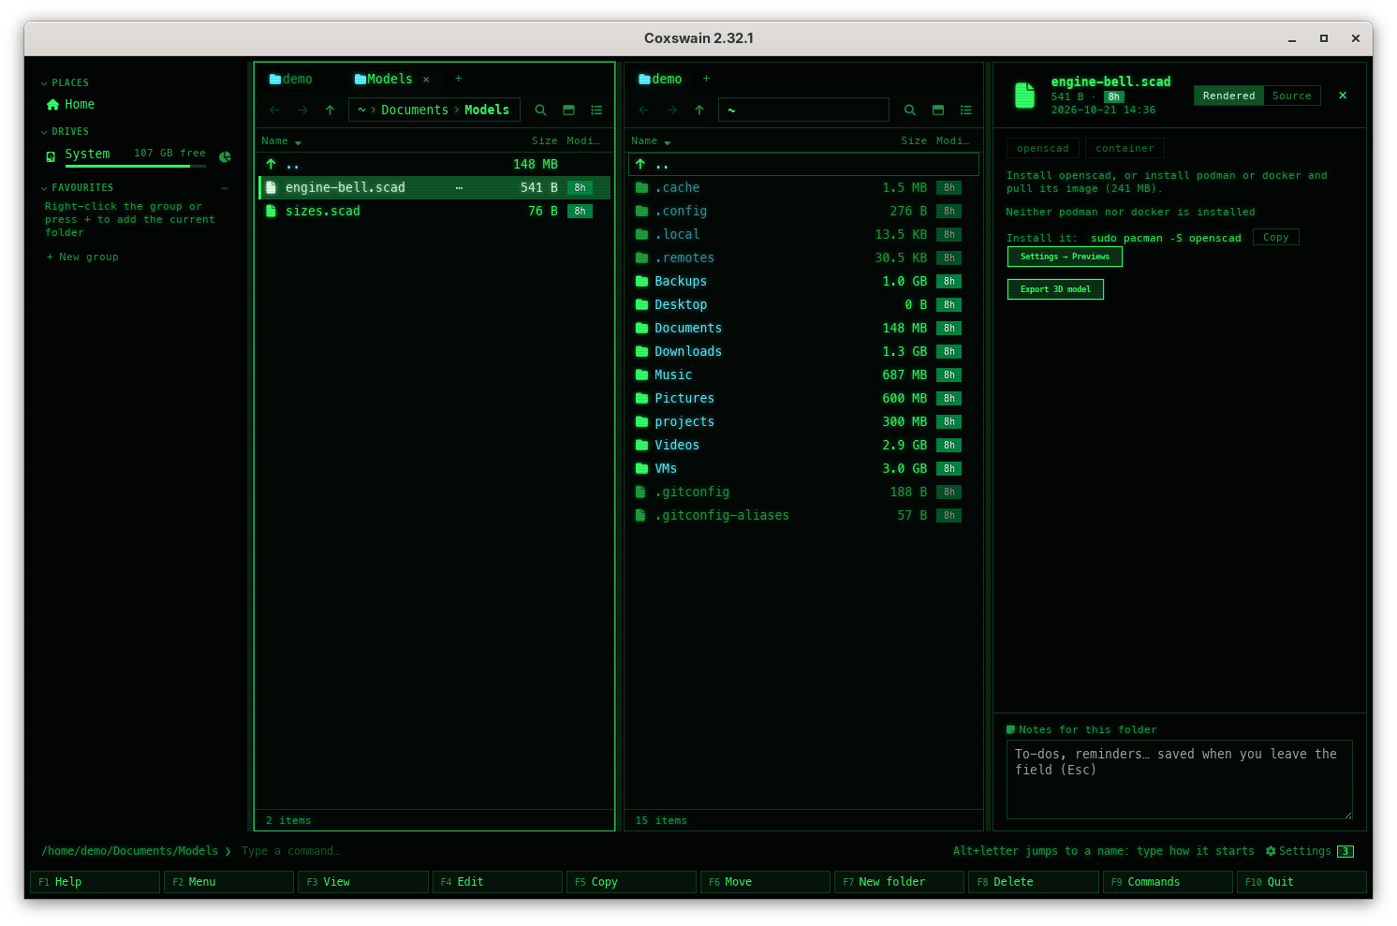Switch list view mode in the ~ home pane
Screen dimensions: 1397x926
click(x=966, y=110)
